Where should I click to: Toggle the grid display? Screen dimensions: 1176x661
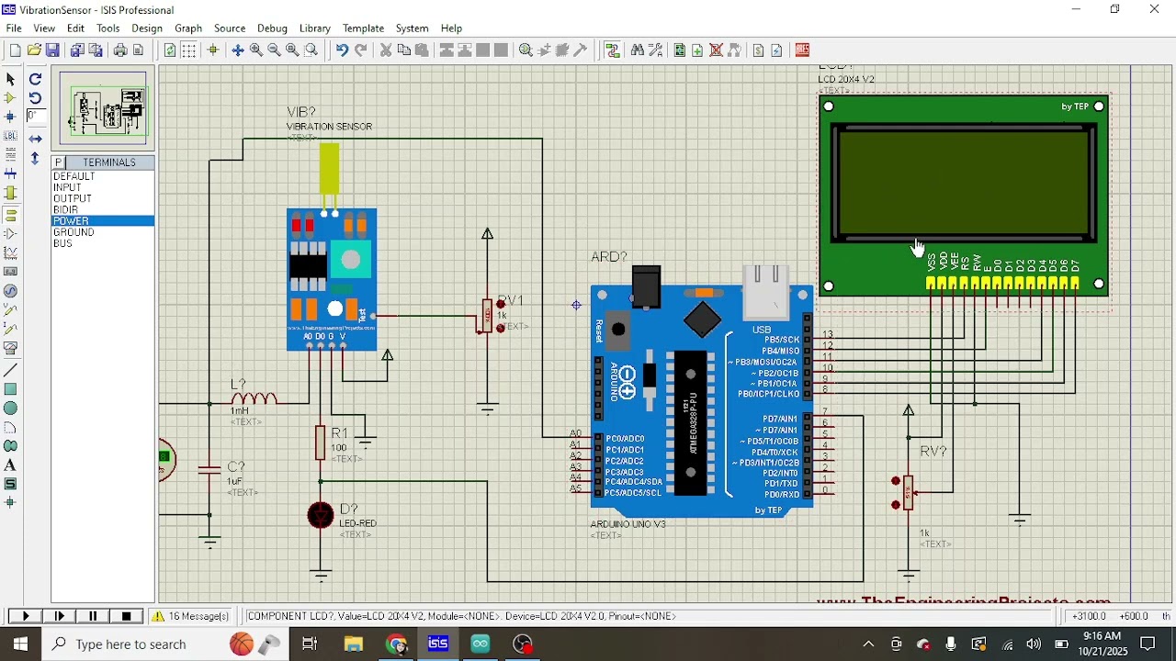click(x=189, y=50)
